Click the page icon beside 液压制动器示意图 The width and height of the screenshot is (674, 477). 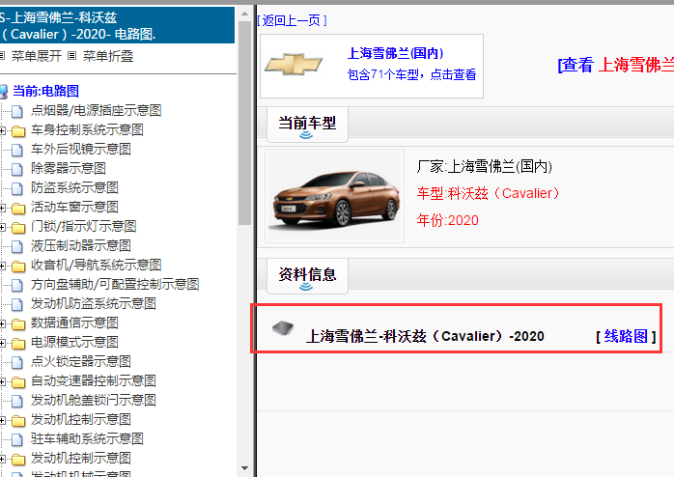(17, 246)
